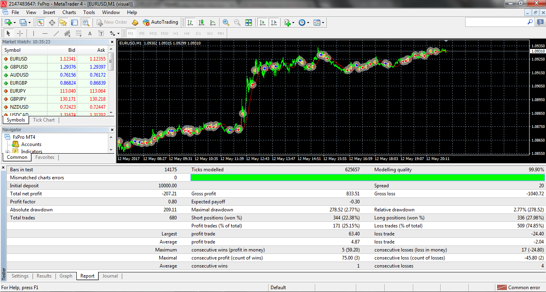Image resolution: width=546 pixels, height=292 pixels.
Task: Open the Insert menu
Action: [49, 12]
